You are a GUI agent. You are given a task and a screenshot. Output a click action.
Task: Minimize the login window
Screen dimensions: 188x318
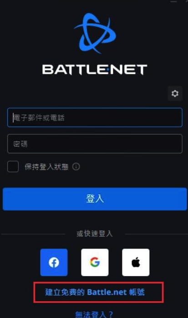pyautogui.click(x=173, y=1)
